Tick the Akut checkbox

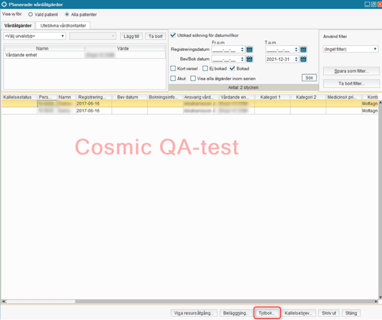tap(173, 78)
